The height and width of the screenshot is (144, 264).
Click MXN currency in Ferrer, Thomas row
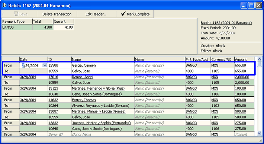(x=215, y=100)
